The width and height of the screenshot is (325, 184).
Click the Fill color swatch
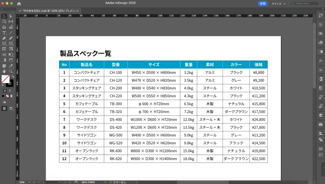5,79
